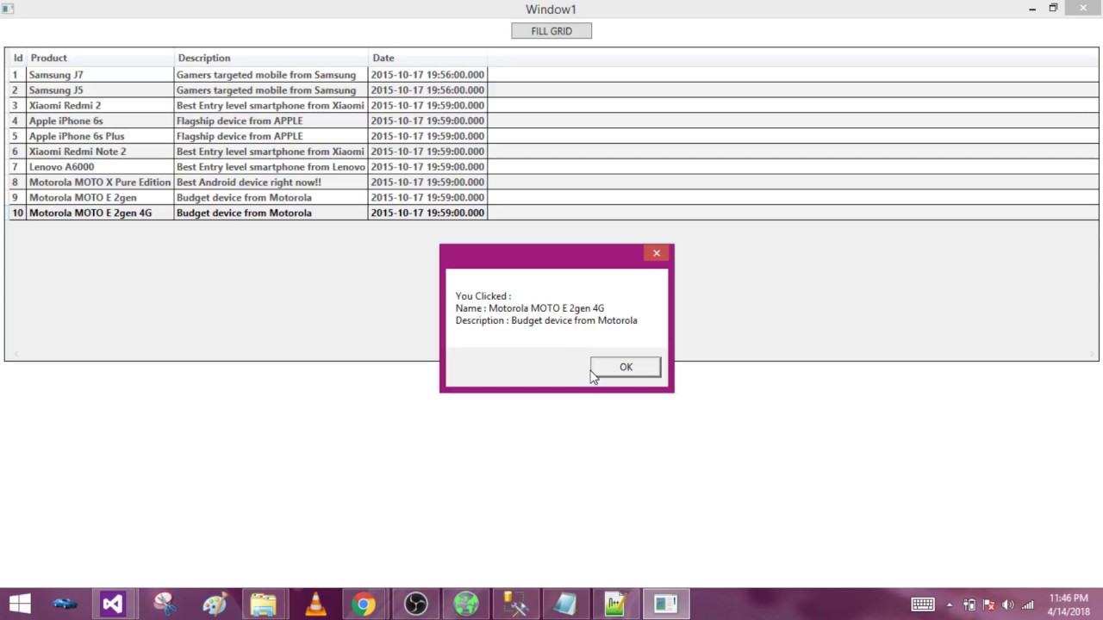Click the Id cell of row 5
This screenshot has height=620, width=1103.
[x=17, y=136]
